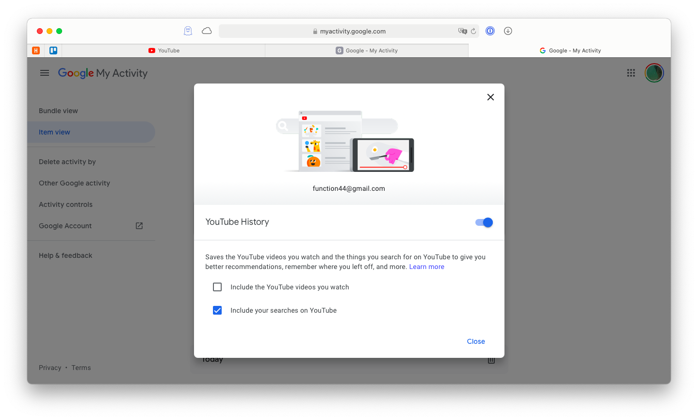
Task: Click the Ghostery extension ghost icon
Action: pos(187,31)
